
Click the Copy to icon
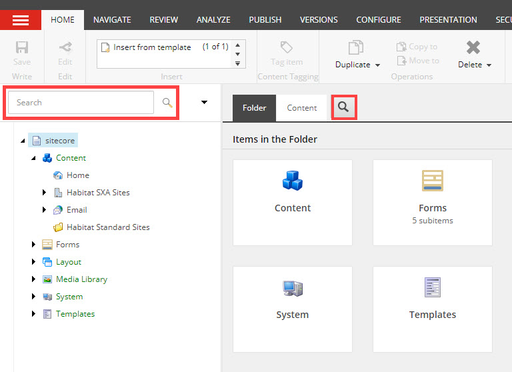click(401, 47)
